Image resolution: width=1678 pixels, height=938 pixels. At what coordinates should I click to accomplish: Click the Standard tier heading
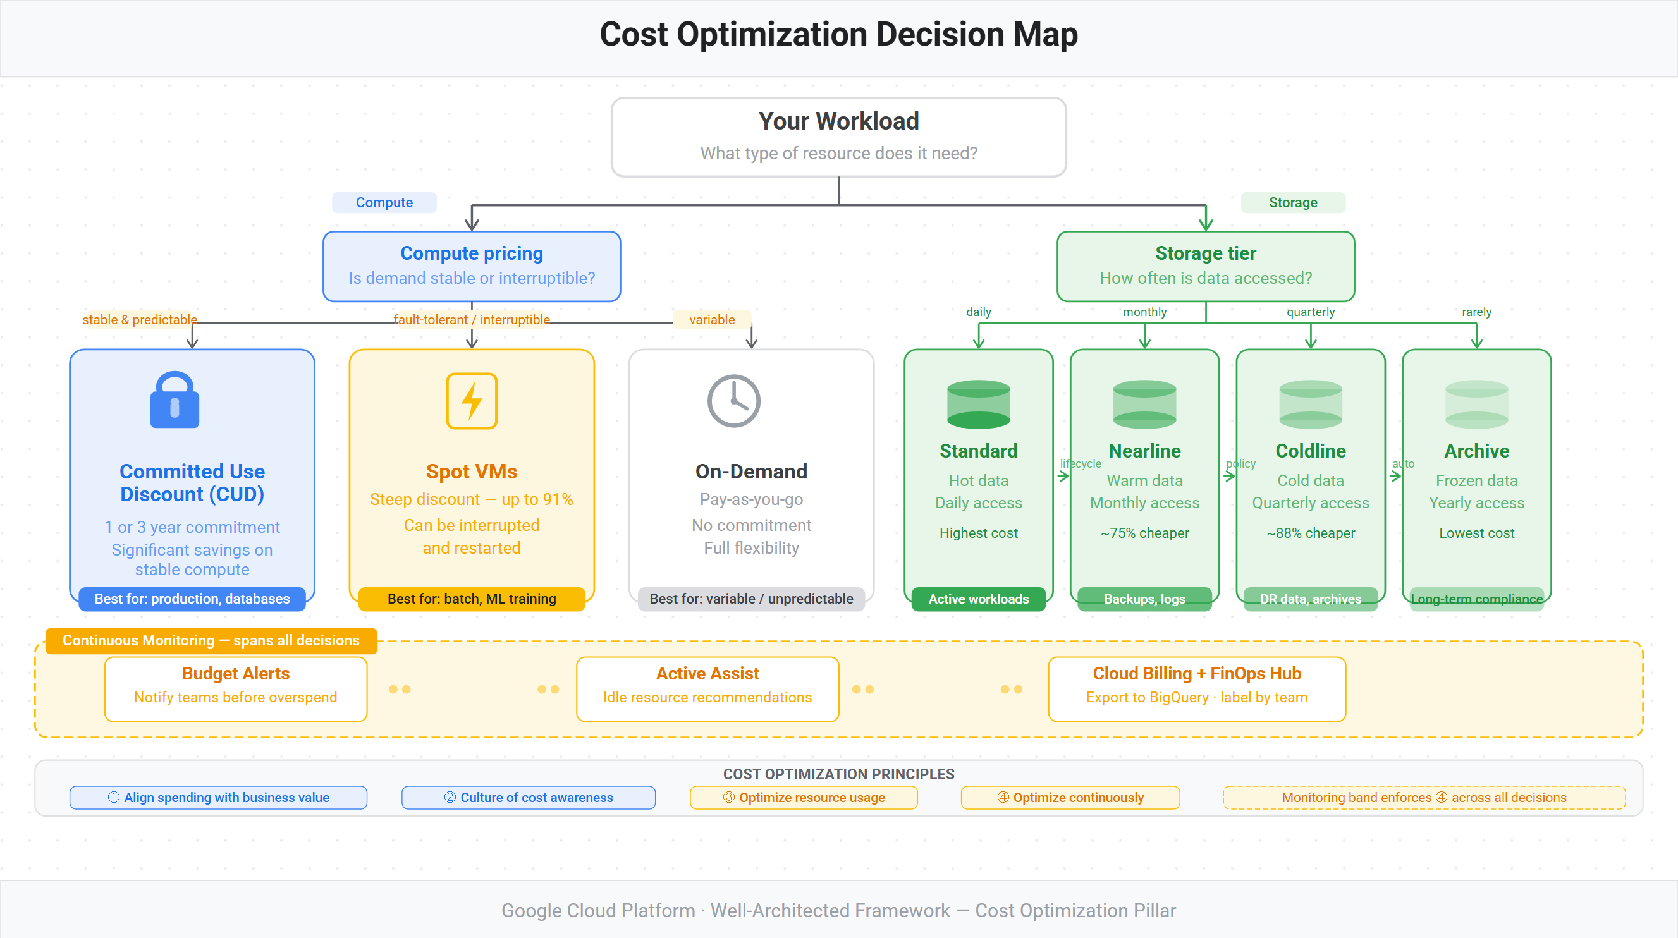978,451
